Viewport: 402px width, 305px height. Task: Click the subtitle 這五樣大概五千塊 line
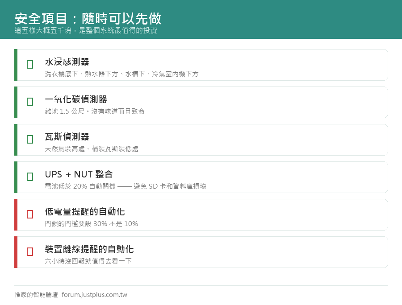click(86, 30)
